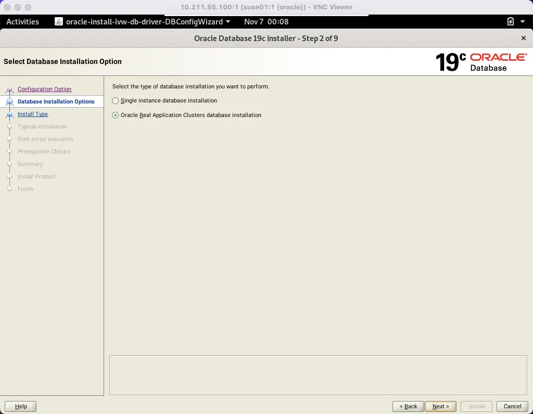Viewport: 533px width, 414px height.
Task: Open the system status menu dropdown
Action: (x=522, y=22)
